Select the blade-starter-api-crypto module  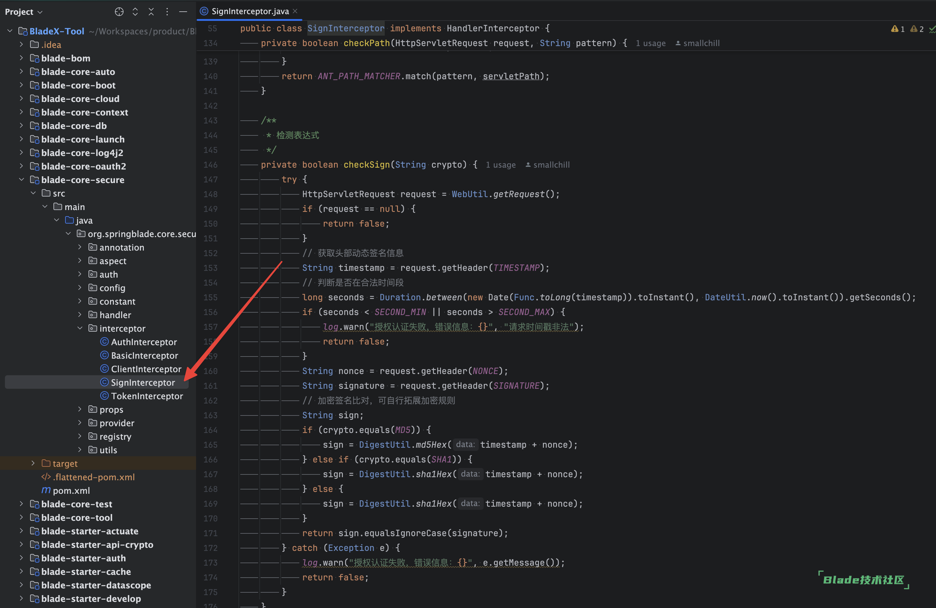97,544
